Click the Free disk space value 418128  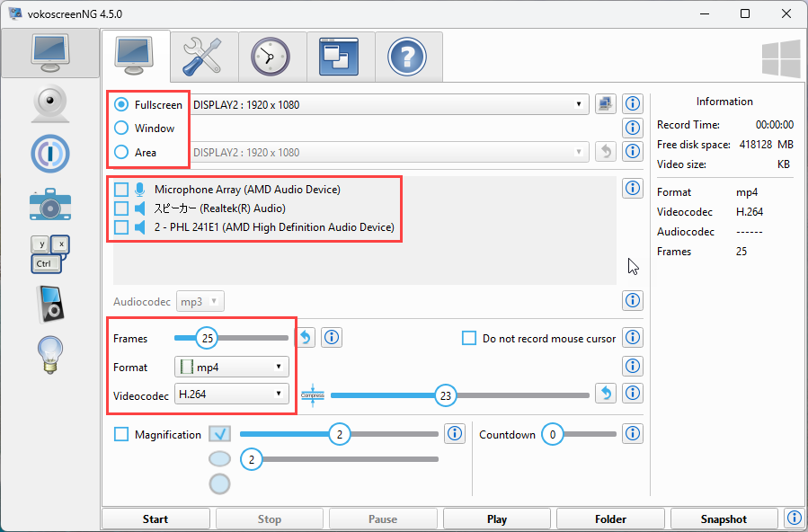pyautogui.click(x=756, y=145)
